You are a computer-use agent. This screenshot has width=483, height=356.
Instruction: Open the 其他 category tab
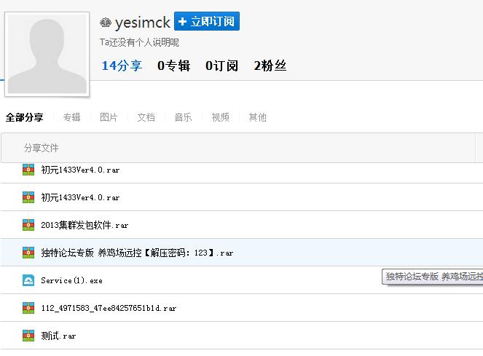[257, 117]
